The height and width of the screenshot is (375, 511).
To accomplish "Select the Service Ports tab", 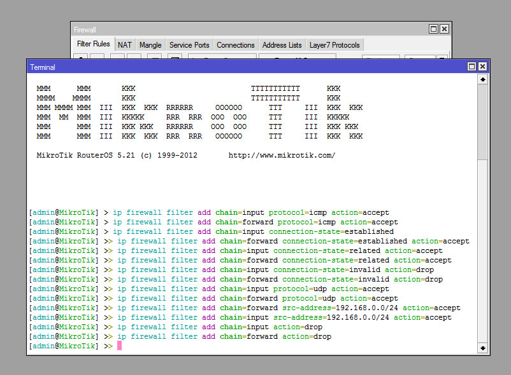I will pyautogui.click(x=189, y=44).
